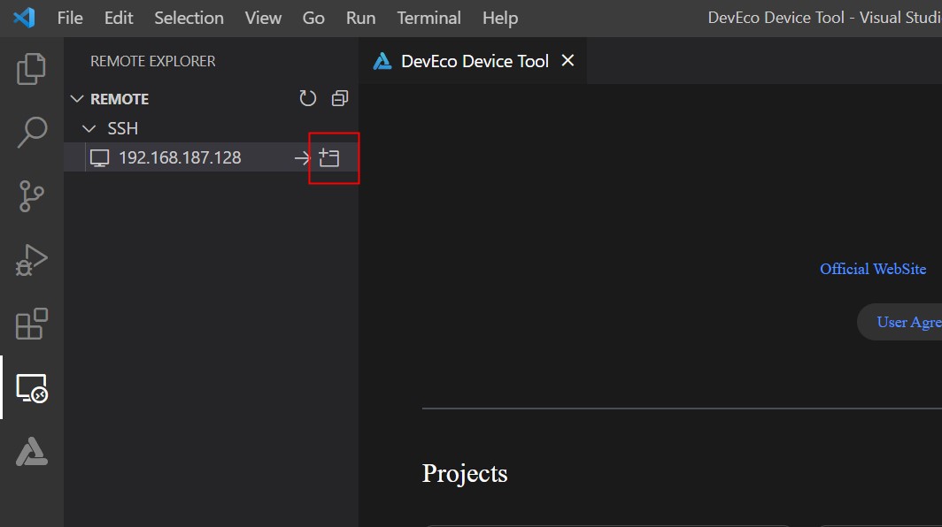The height and width of the screenshot is (527, 942).
Task: Open Run and Debug view
Action: tap(32, 261)
